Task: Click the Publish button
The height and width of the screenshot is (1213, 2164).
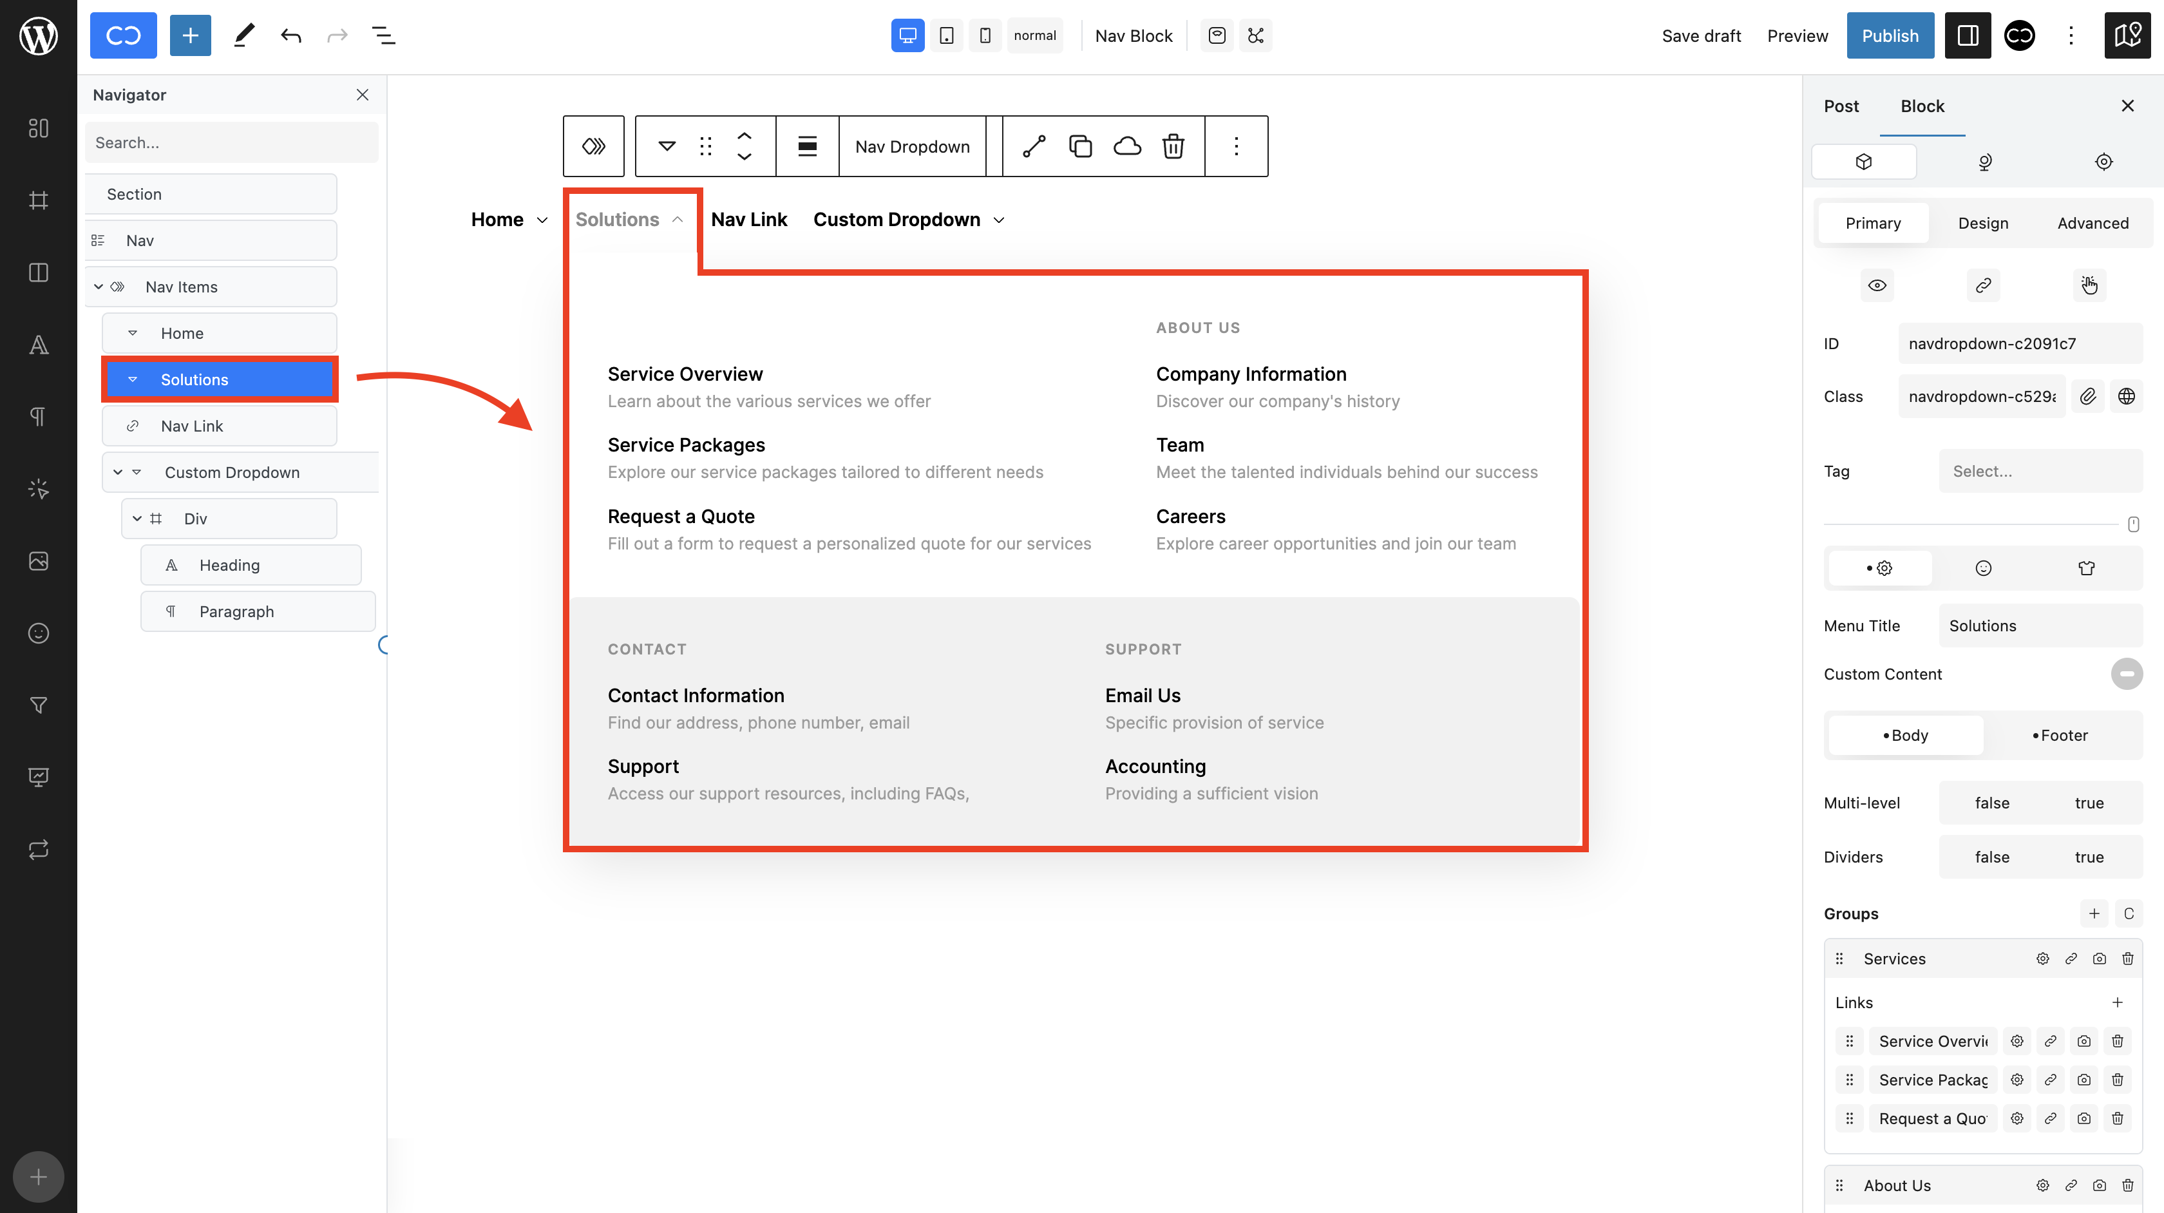Action: (1889, 35)
